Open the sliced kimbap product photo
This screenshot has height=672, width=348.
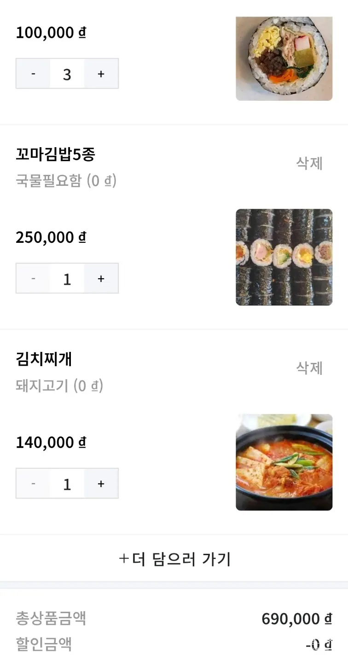tap(284, 58)
